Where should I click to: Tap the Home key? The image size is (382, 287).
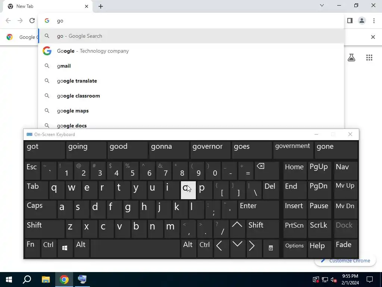coord(295,170)
